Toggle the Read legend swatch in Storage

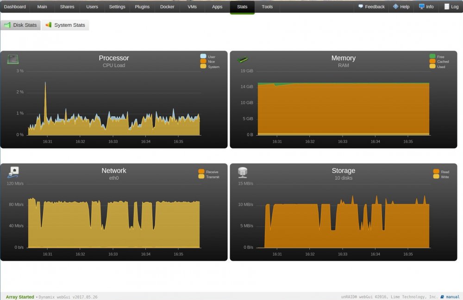(436, 171)
